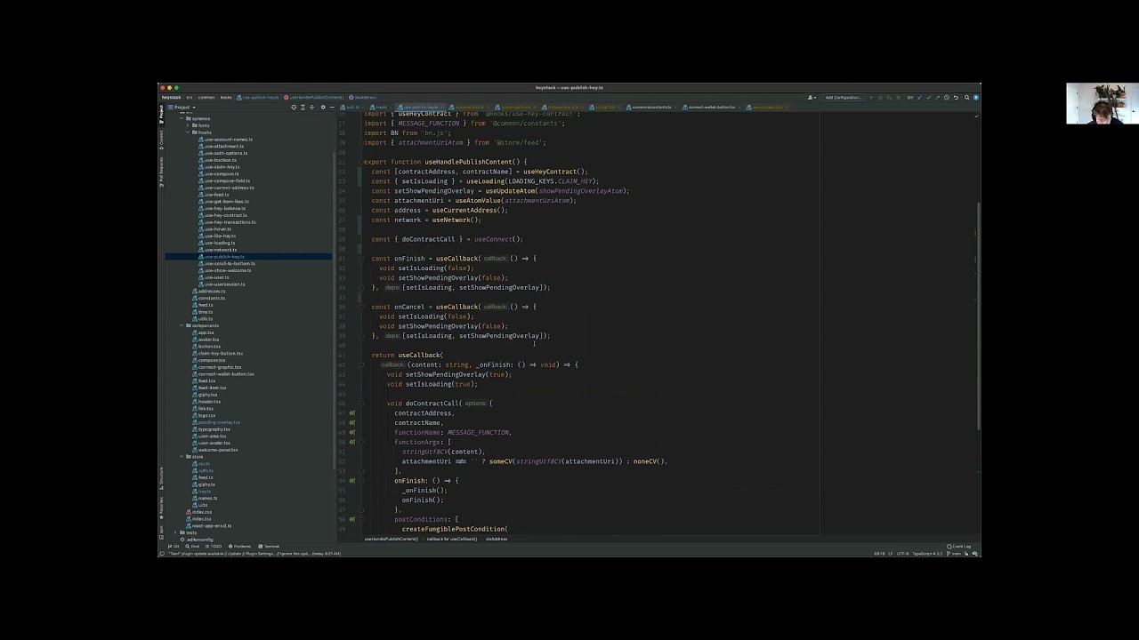1139x640 pixels.
Task: Click the Collapse All icon in Project panel
Action: point(311,108)
